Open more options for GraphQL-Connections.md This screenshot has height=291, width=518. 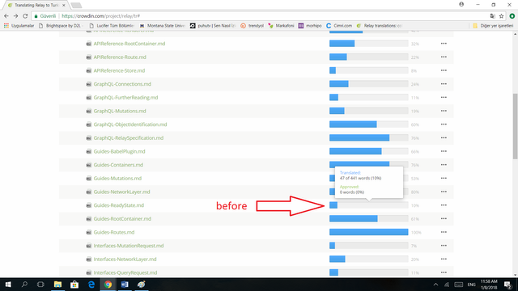[x=444, y=84]
